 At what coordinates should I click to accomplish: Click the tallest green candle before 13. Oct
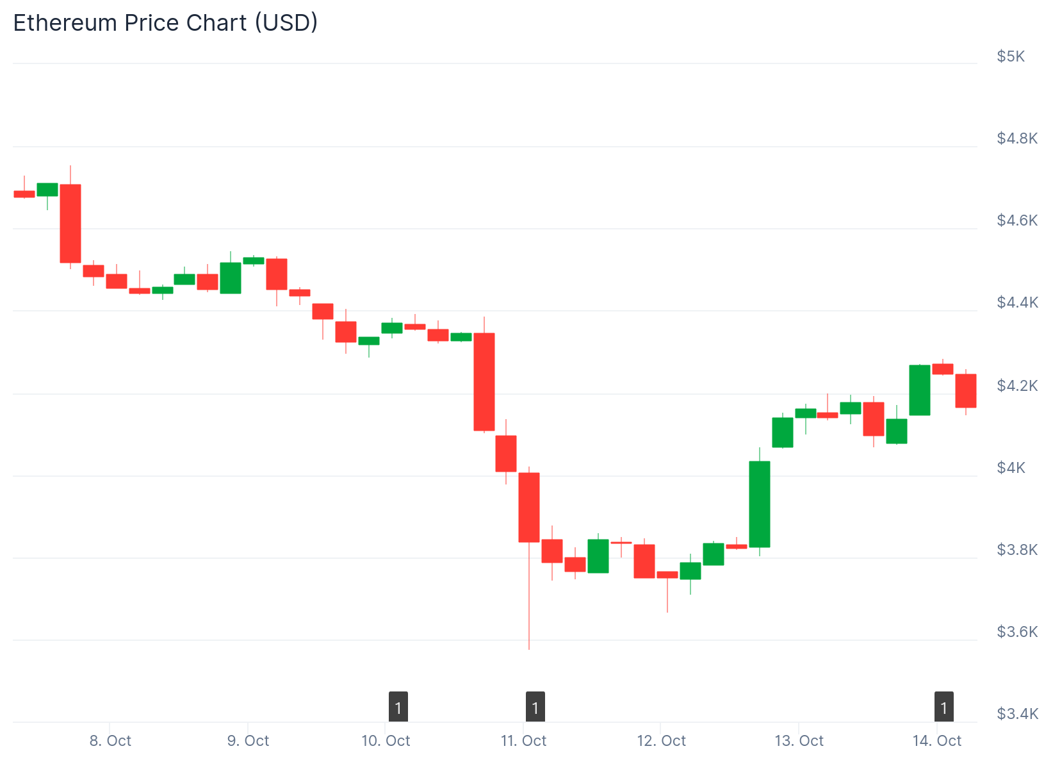click(760, 504)
